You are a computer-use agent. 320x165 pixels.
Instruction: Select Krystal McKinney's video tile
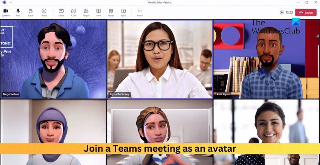pyautogui.click(x=160, y=59)
